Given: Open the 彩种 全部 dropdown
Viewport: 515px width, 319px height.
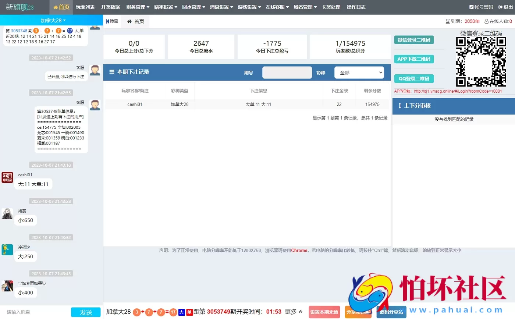Looking at the screenshot, I should (x=359, y=72).
